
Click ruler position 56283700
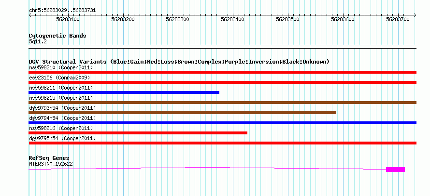coord(398,19)
